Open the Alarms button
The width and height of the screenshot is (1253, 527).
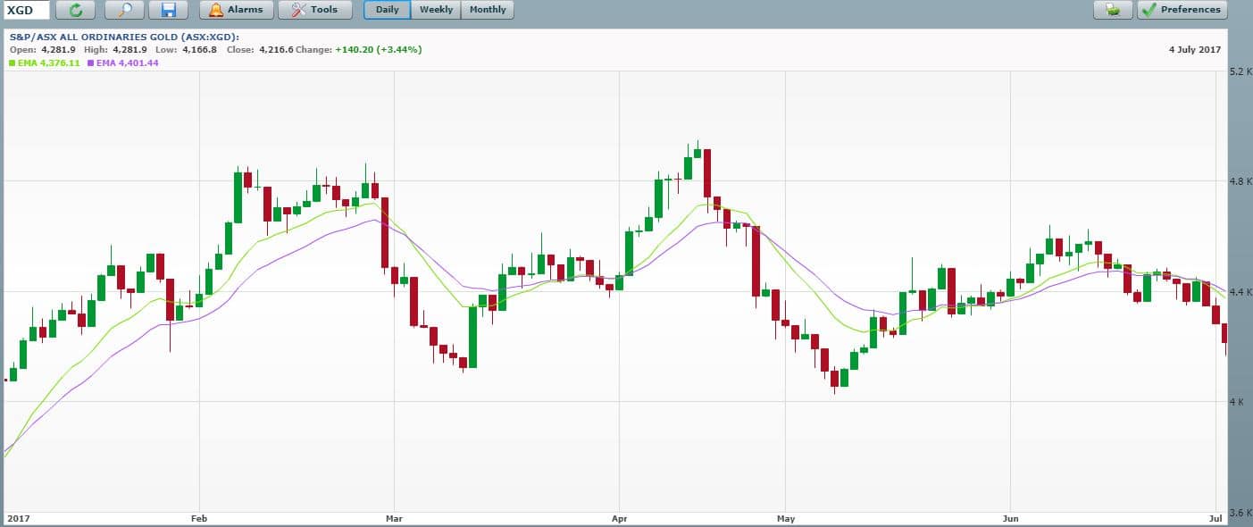pyautogui.click(x=236, y=10)
